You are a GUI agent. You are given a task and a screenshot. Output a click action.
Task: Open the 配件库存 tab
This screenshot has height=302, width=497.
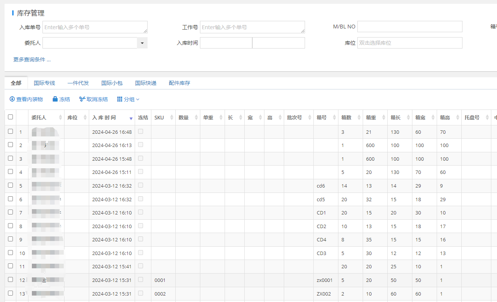click(x=179, y=83)
